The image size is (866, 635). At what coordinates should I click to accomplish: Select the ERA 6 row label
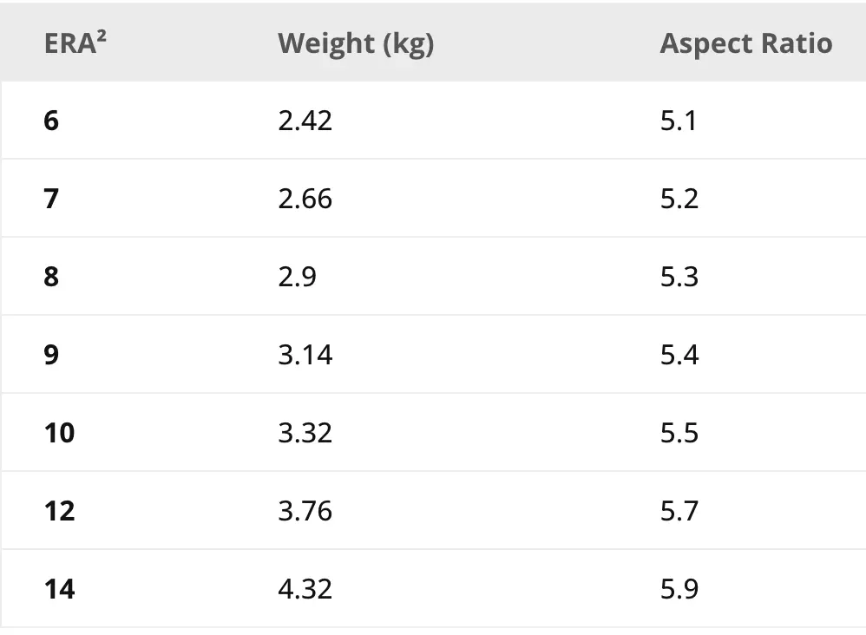pyautogui.click(x=51, y=121)
